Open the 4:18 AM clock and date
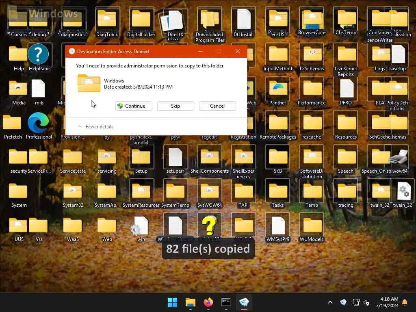 click(387, 302)
